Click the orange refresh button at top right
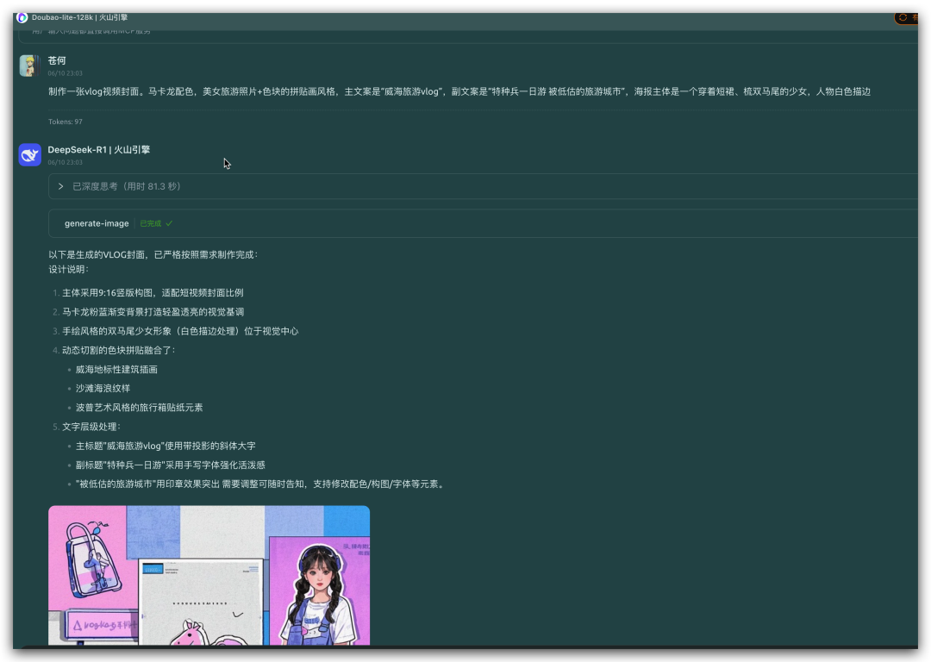The image size is (931, 662). (905, 18)
